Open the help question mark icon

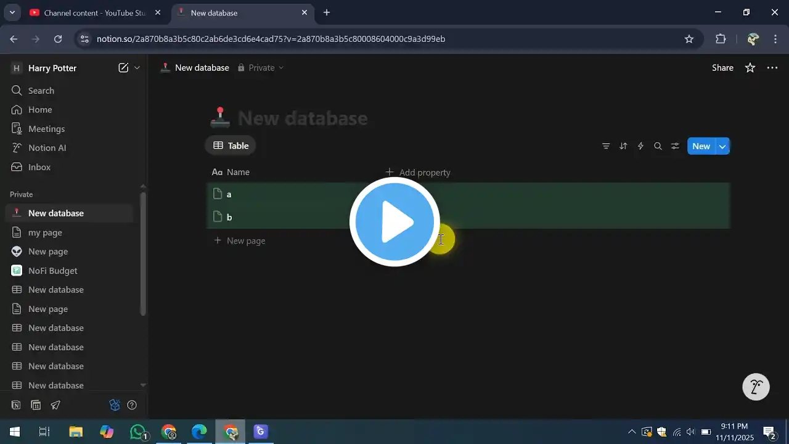pyautogui.click(x=131, y=405)
